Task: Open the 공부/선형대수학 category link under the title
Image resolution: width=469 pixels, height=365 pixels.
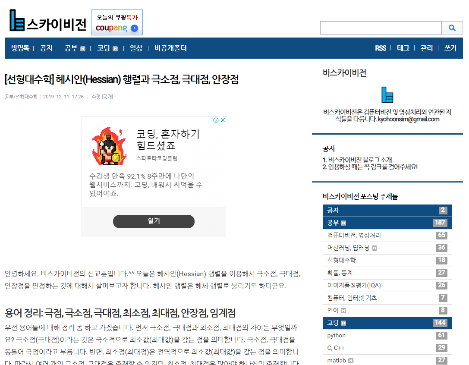Action: [x=21, y=97]
